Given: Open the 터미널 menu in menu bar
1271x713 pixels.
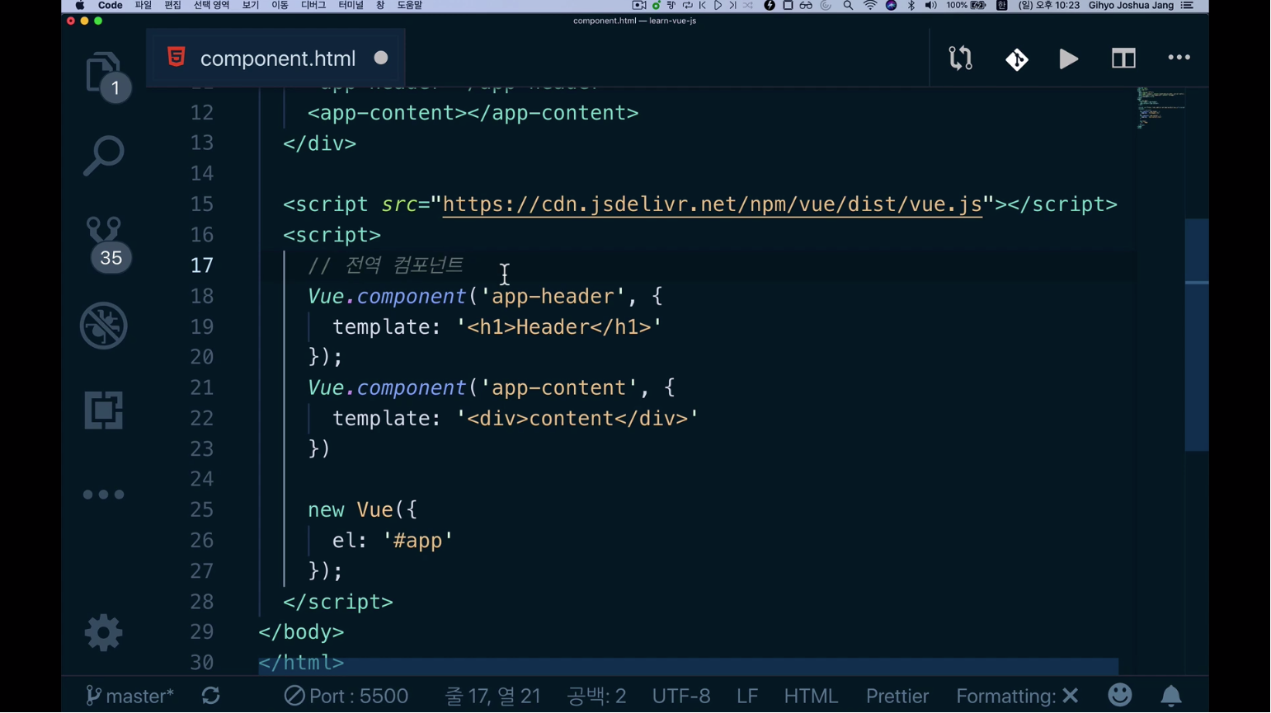Looking at the screenshot, I should click(351, 6).
